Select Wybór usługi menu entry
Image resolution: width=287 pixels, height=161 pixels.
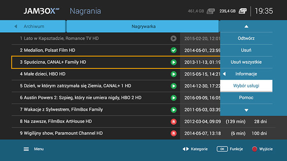click(246, 86)
